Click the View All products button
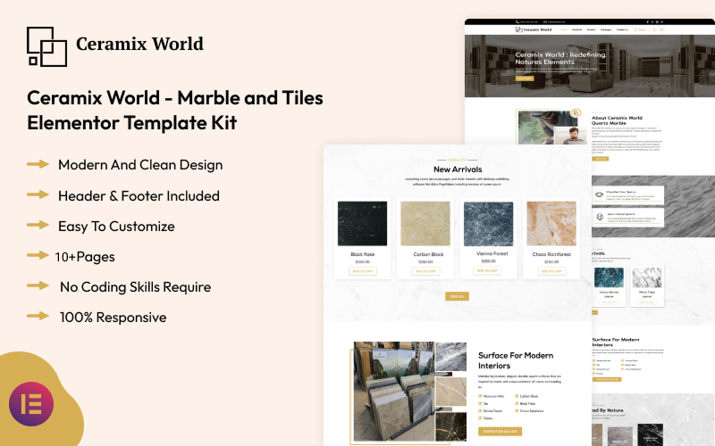The image size is (715, 446). pos(457,296)
